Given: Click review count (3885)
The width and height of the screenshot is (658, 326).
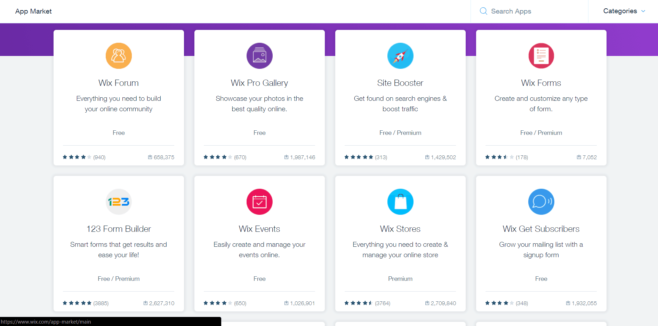Looking at the screenshot, I should coord(101,303).
